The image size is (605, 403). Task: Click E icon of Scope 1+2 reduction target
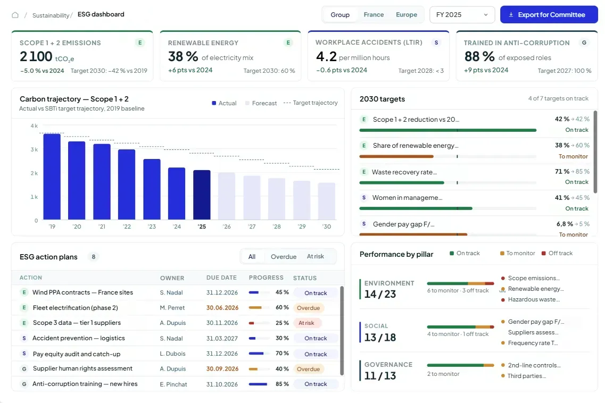pos(363,120)
